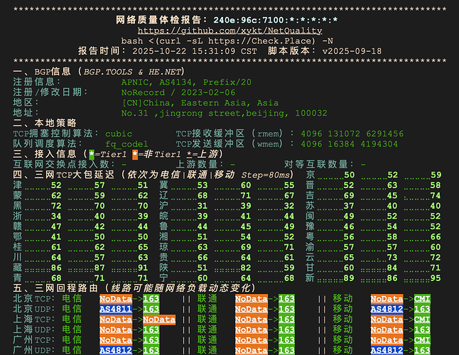Click the bash curl Check.Place command line

tap(227, 41)
